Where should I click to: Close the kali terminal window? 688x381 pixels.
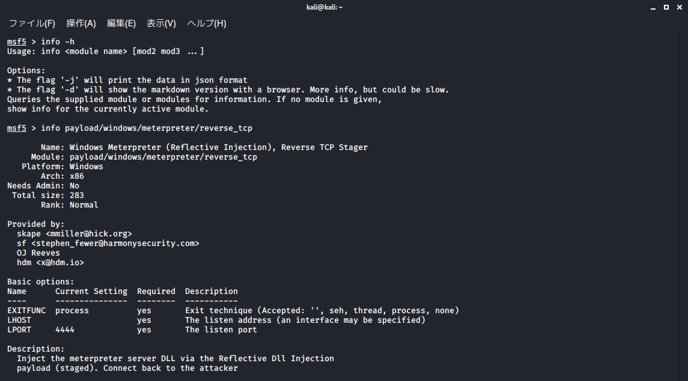[679, 7]
